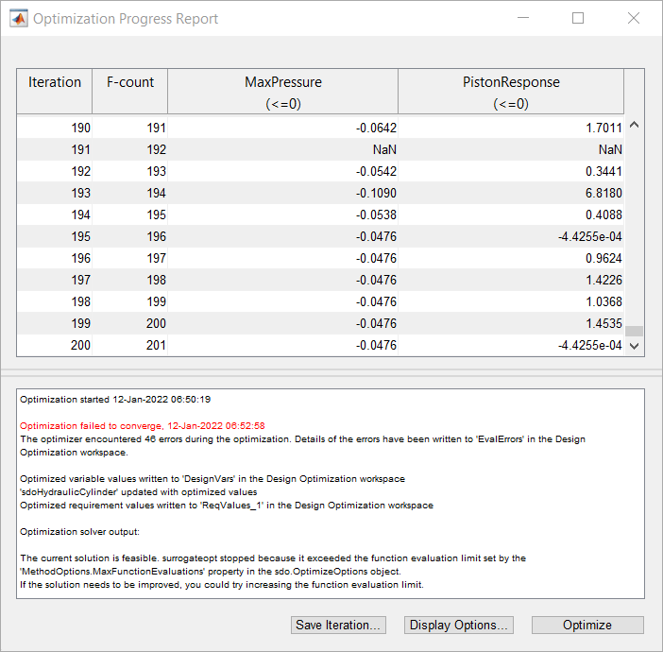Click PistonResponse value 1.4226

click(x=511, y=280)
